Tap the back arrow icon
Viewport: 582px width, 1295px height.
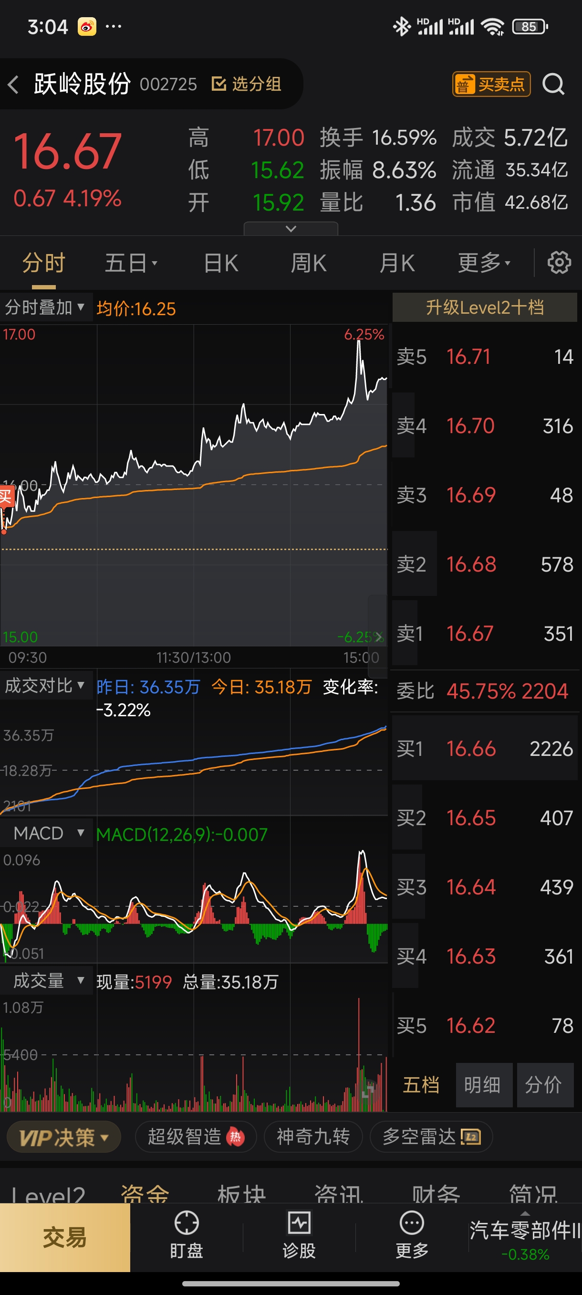[13, 84]
